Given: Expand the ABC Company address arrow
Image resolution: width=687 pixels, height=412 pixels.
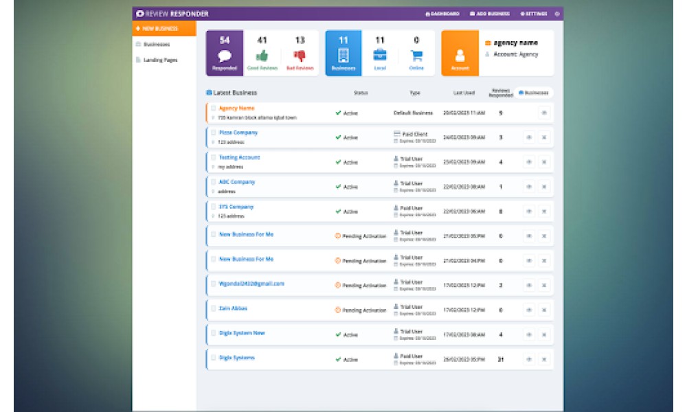Looking at the screenshot, I should (214, 192).
